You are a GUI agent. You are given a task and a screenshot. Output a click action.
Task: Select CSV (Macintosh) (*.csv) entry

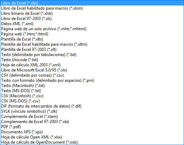click(x=92, y=96)
